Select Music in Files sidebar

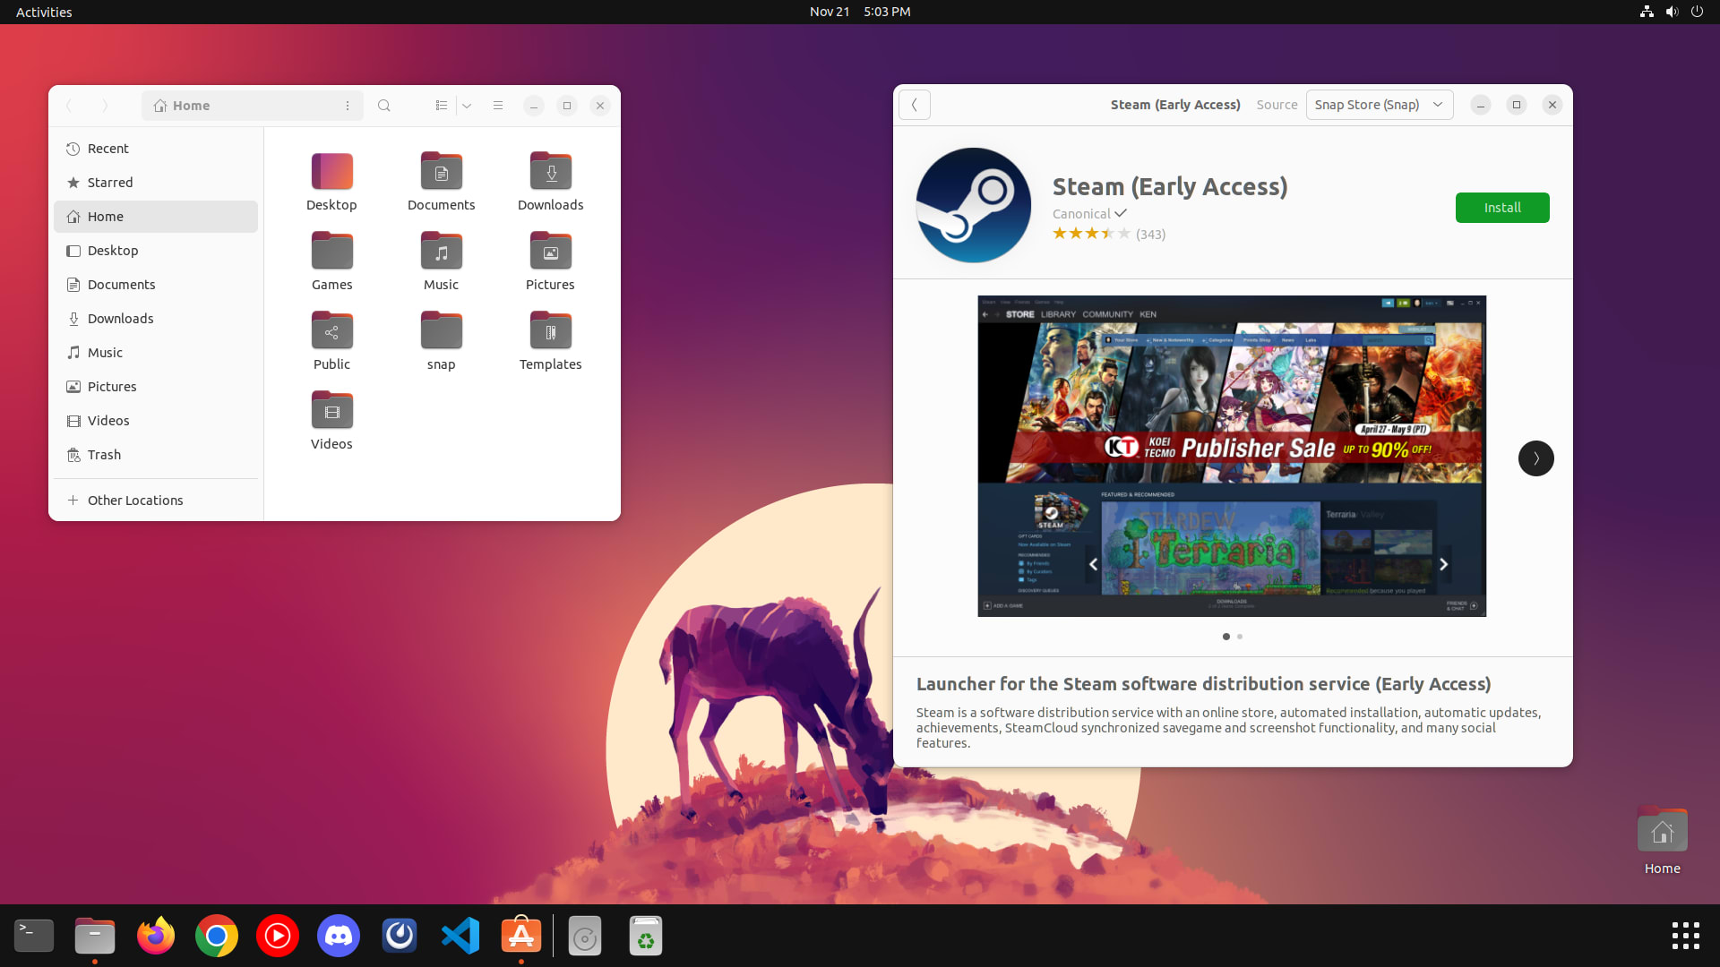(156, 353)
